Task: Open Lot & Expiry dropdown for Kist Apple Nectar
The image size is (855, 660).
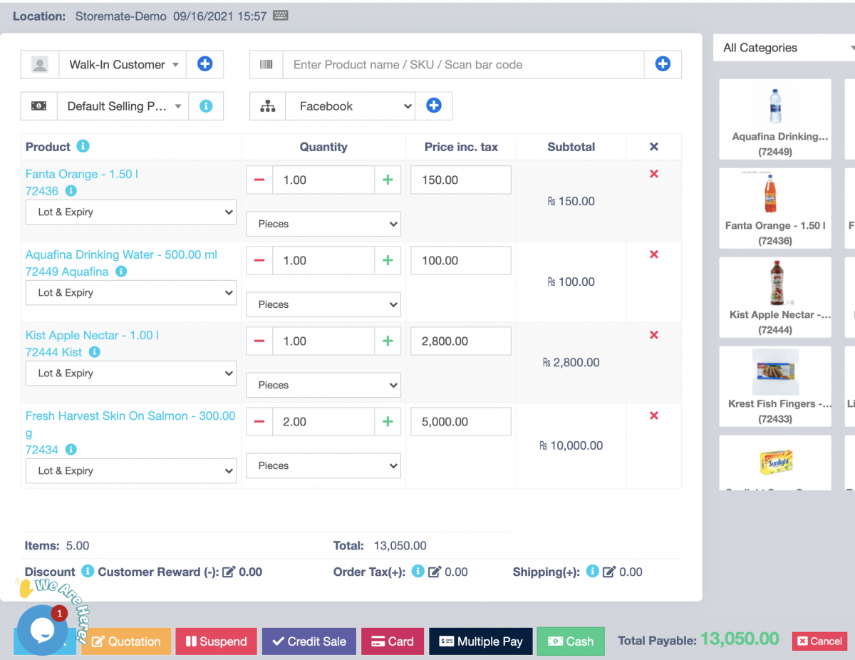Action: (x=131, y=373)
